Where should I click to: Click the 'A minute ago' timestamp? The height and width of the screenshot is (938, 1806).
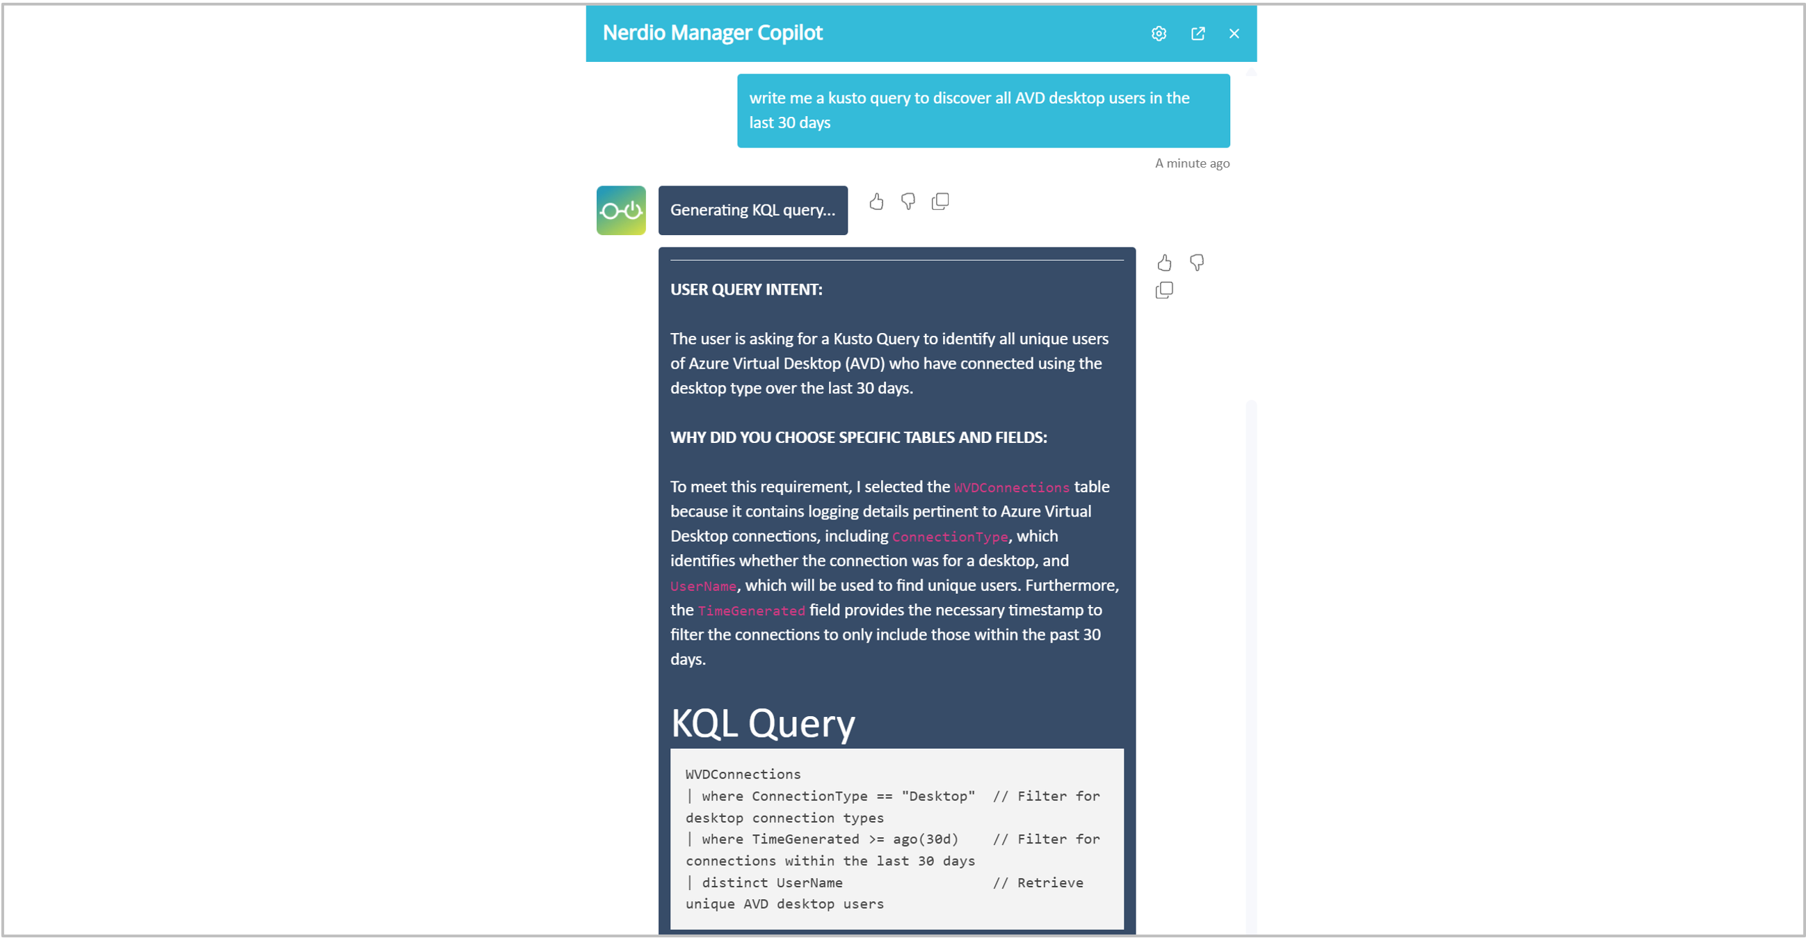(1192, 163)
